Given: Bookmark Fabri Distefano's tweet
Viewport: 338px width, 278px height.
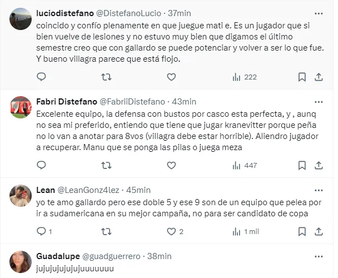Looking at the screenshot, I should [x=301, y=165].
